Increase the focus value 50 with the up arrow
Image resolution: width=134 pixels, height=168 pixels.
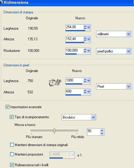pyautogui.click(x=102, y=130)
